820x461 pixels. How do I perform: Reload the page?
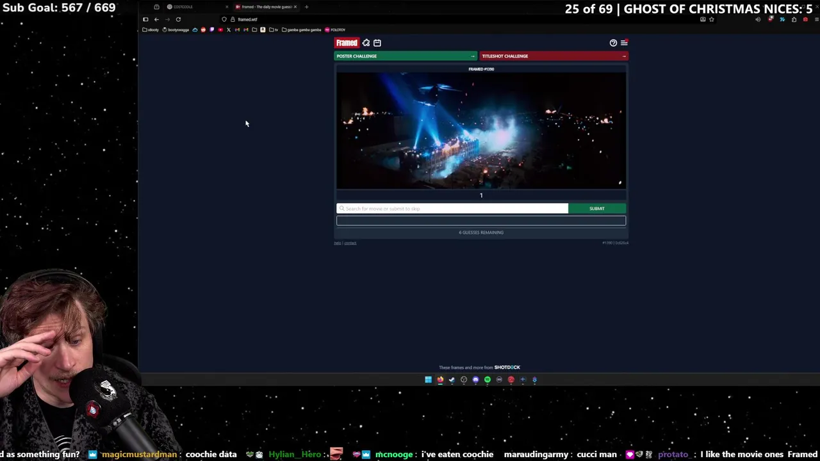click(x=178, y=19)
